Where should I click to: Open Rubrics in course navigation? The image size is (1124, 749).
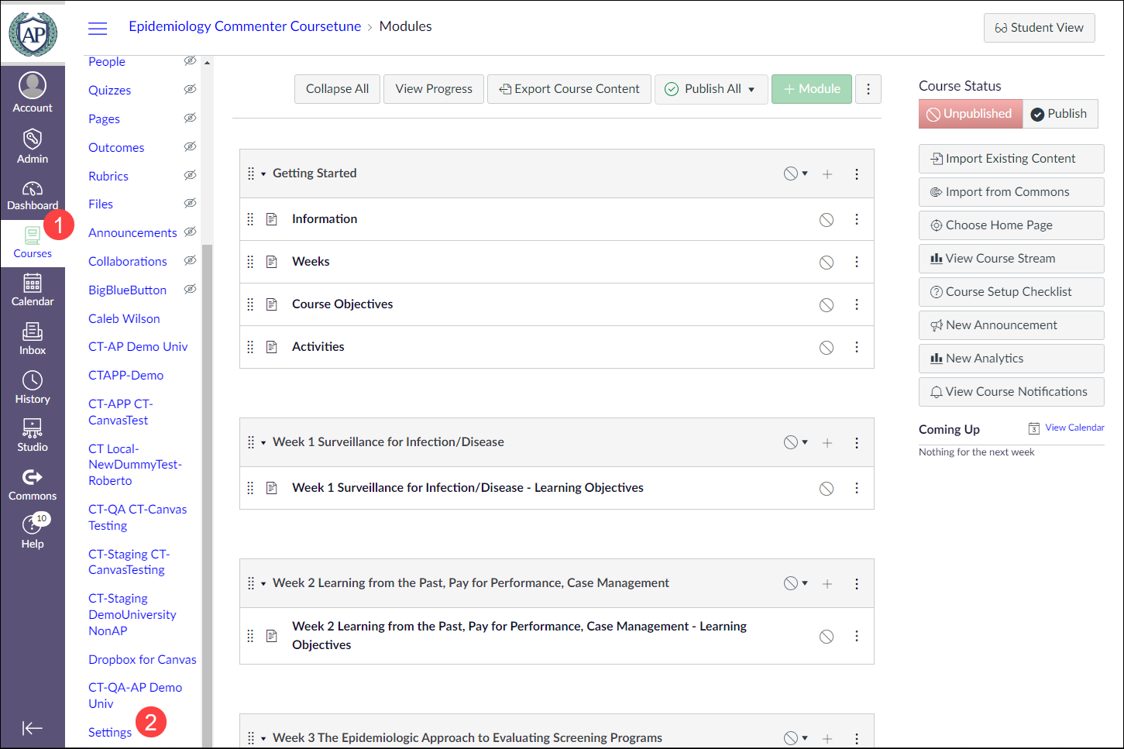tap(108, 176)
